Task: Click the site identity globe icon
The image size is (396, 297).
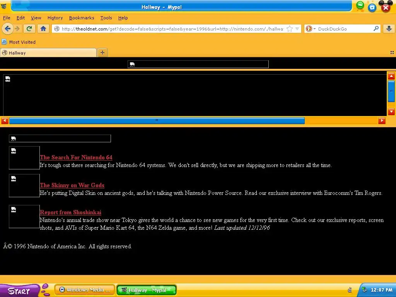Action: [x=57, y=29]
